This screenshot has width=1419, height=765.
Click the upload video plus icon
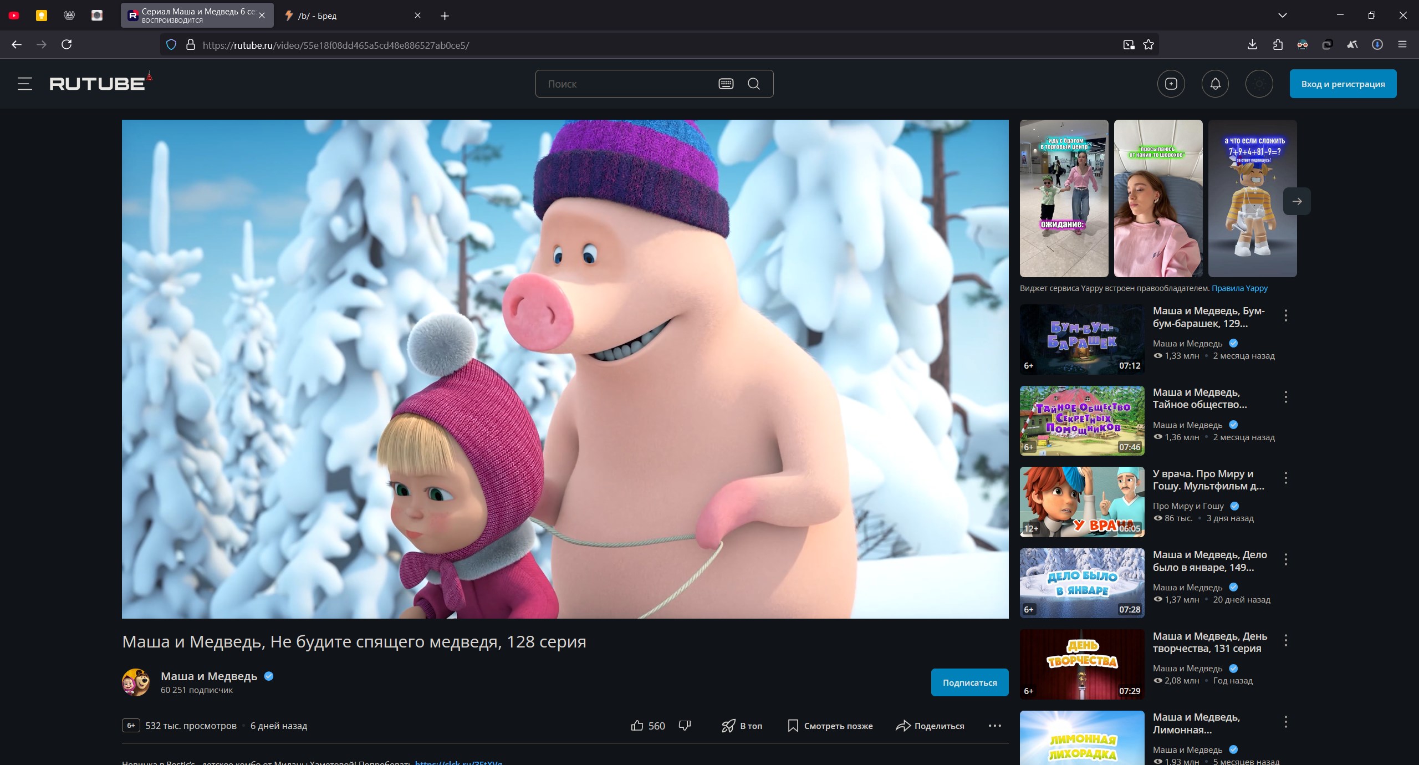[x=1171, y=84]
